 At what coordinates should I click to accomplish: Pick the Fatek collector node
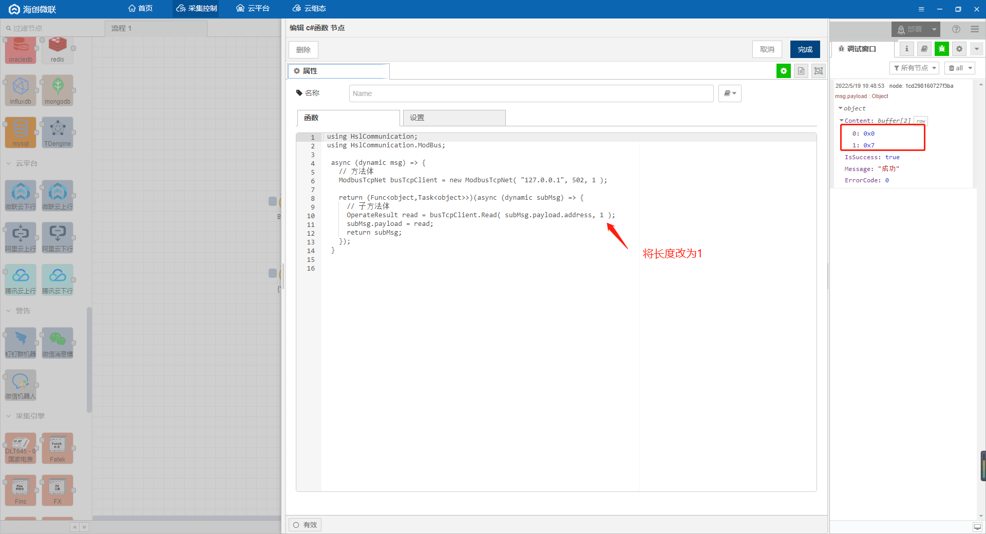point(58,448)
